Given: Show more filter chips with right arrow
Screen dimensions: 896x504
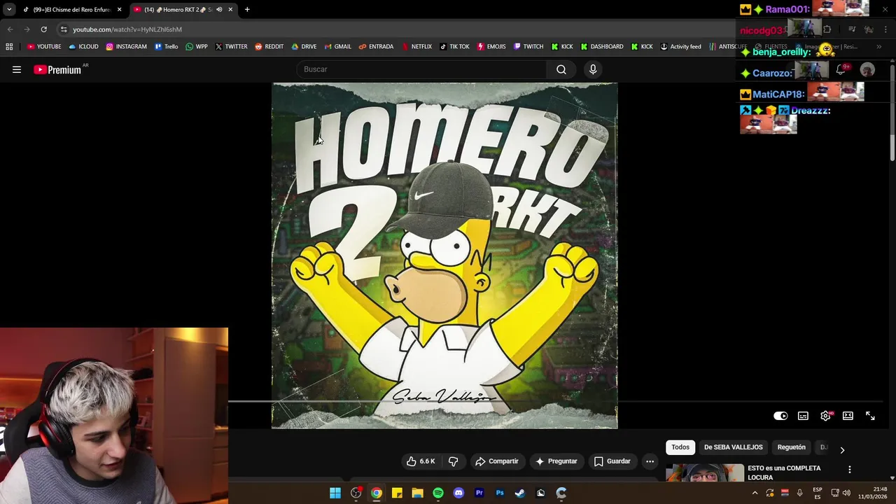Looking at the screenshot, I should [842, 450].
